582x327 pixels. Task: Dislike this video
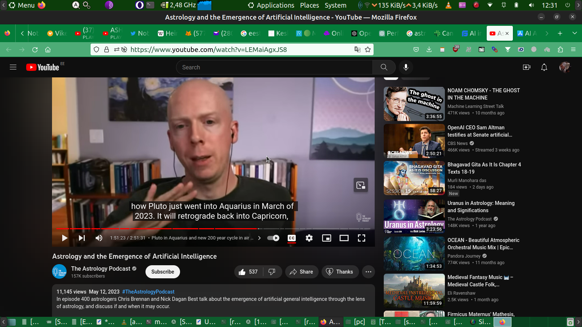click(x=272, y=272)
